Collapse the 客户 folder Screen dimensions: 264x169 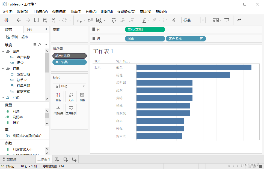click(3, 51)
